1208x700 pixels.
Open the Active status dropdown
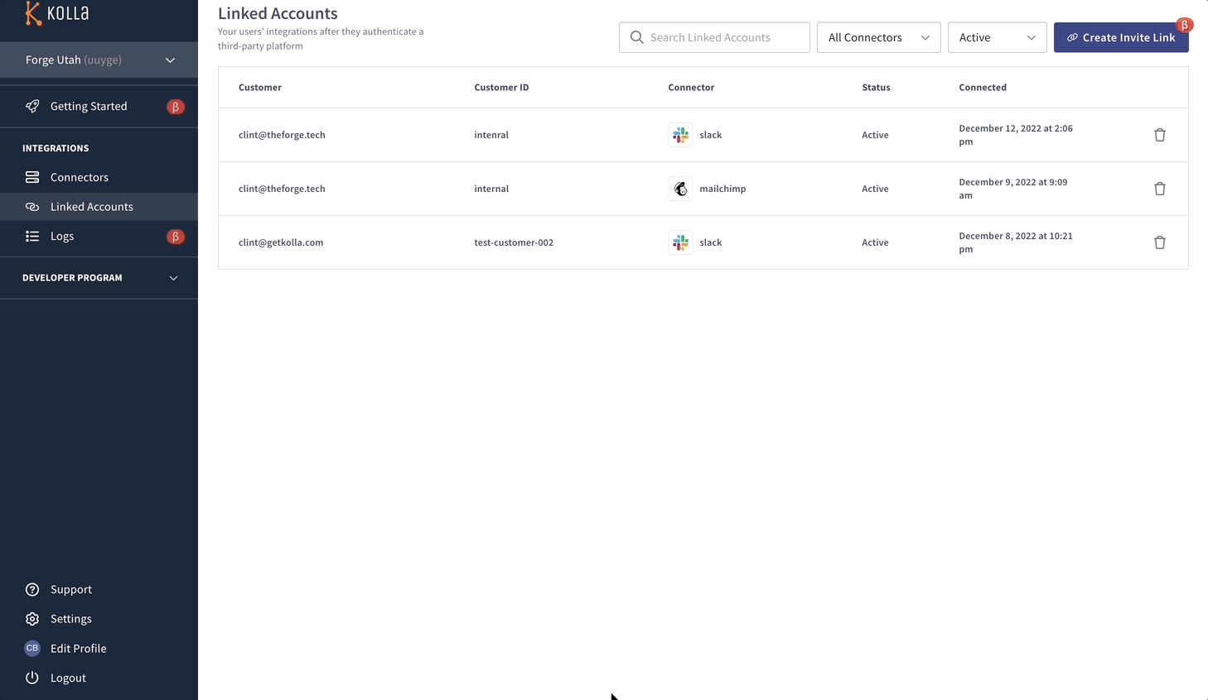tap(997, 37)
